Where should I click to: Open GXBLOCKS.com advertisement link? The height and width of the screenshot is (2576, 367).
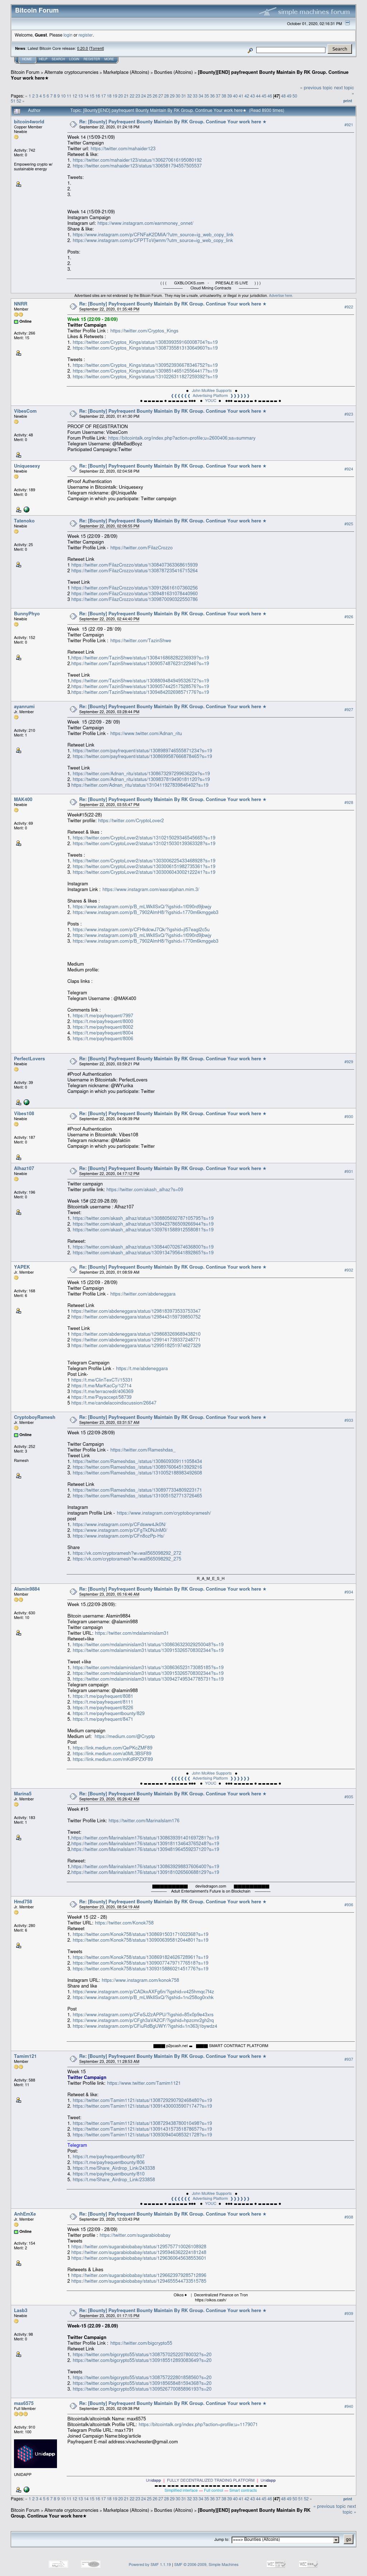(x=189, y=283)
